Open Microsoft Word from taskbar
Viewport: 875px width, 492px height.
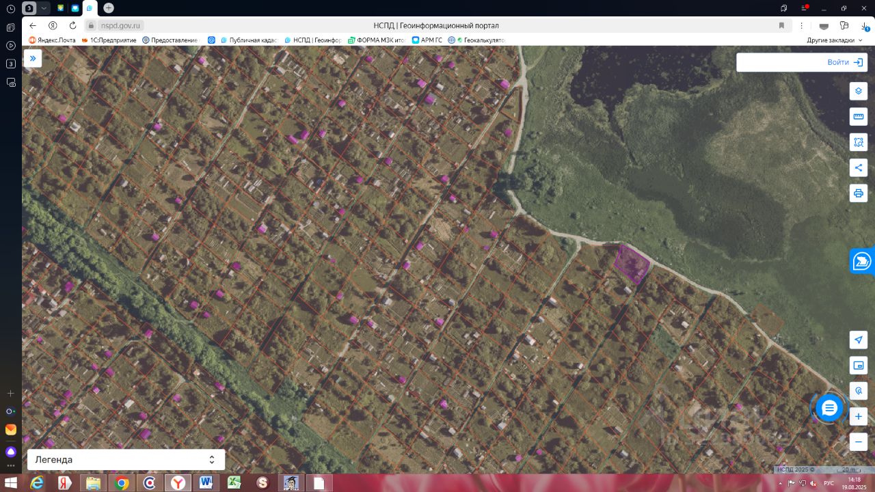click(x=206, y=483)
